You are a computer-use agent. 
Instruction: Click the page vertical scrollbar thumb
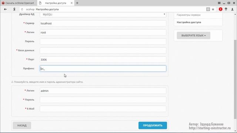(235, 79)
